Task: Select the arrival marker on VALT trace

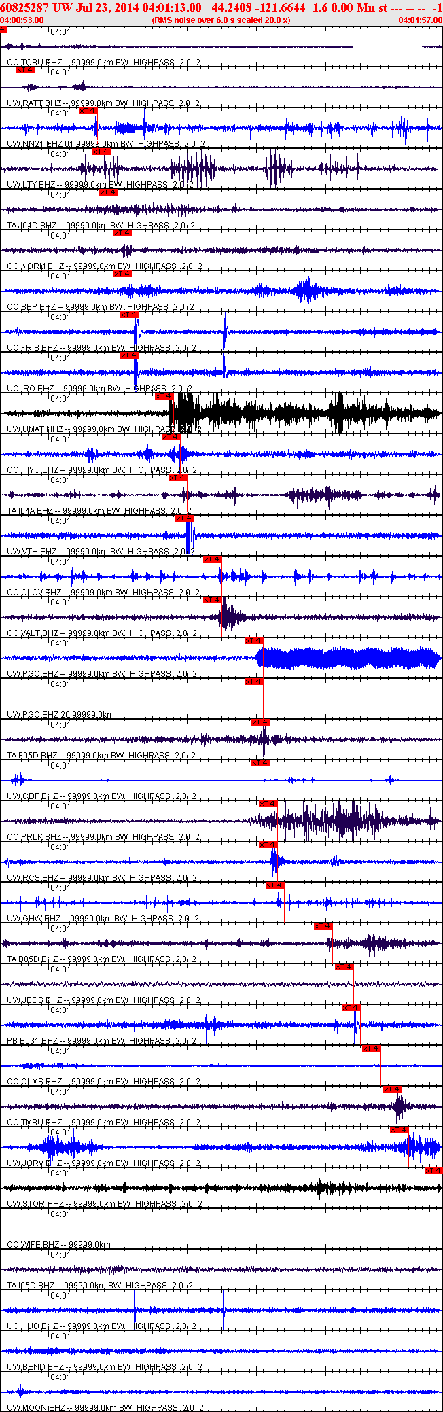Action: click(212, 600)
